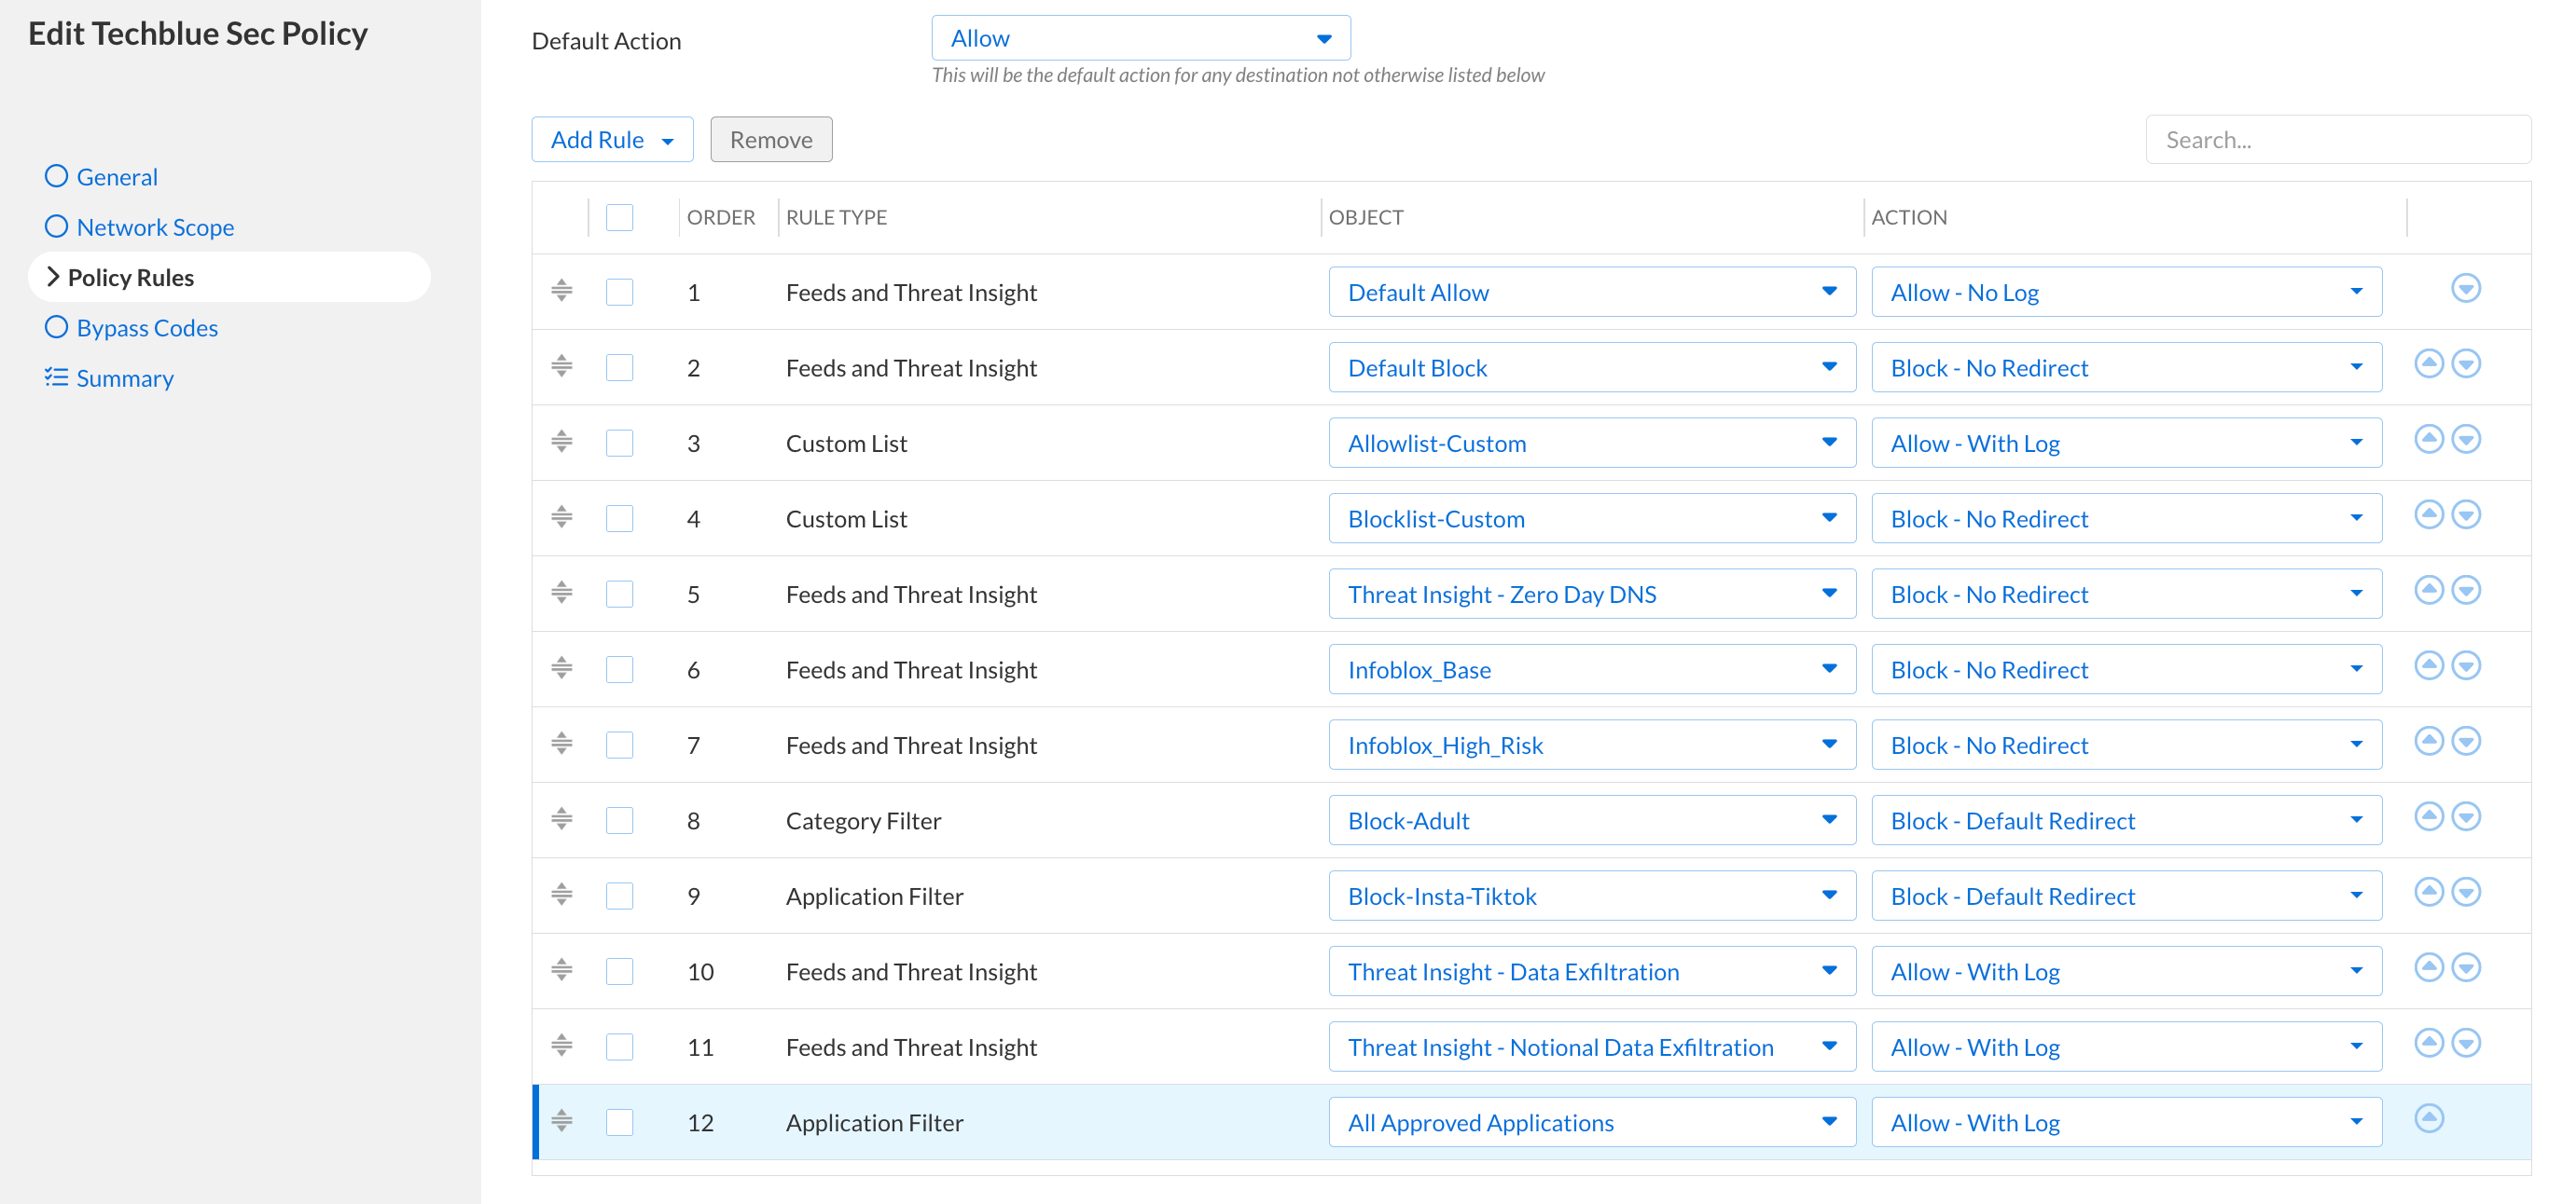Viewport: 2576px width, 1204px height.
Task: Move Block-Adult rule down one position
Action: pos(2465,816)
